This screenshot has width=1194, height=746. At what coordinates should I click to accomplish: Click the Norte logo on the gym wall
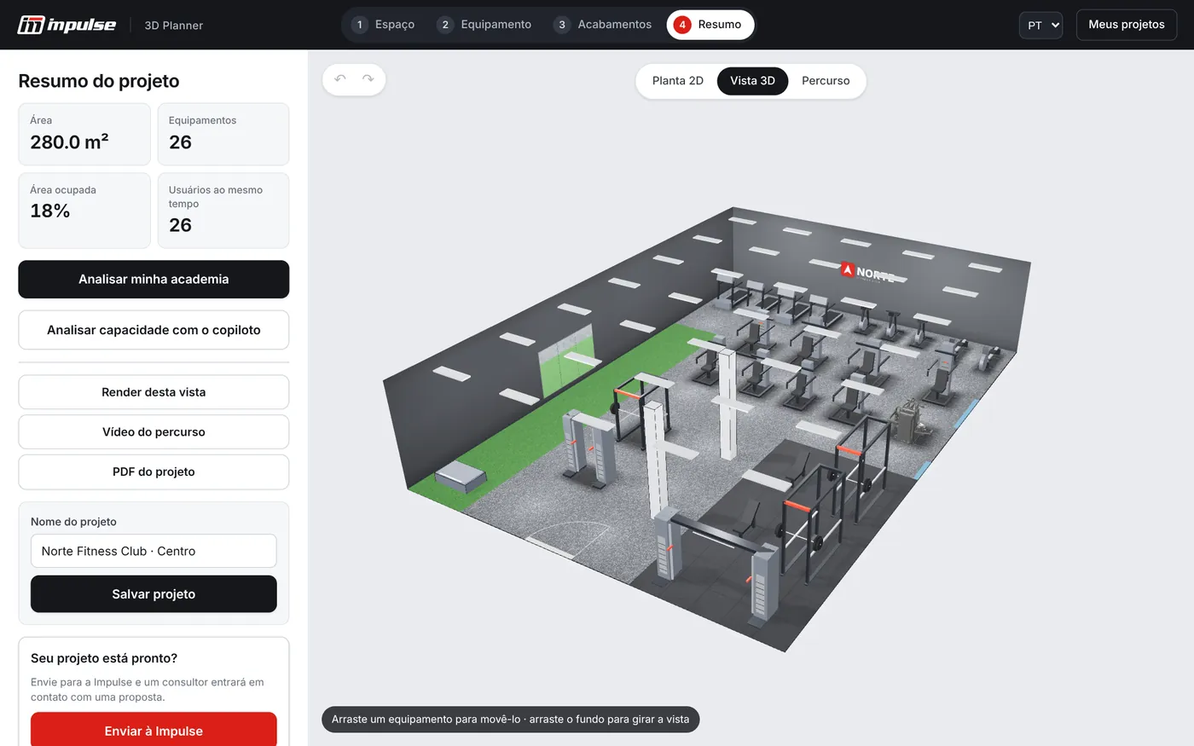868,272
